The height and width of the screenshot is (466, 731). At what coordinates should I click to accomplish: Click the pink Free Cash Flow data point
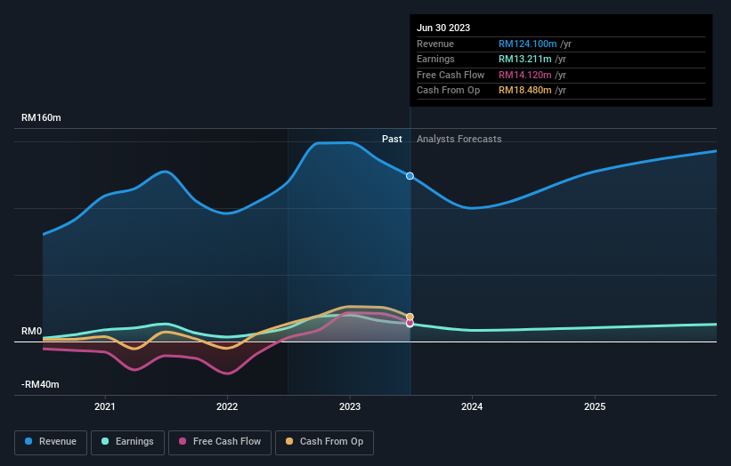click(410, 323)
